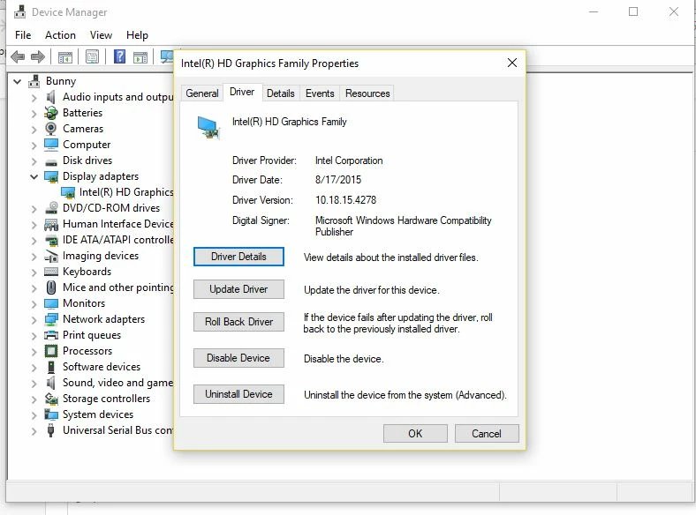Click the action pane toolbar icon next to Help
The width and height of the screenshot is (696, 515).
coord(140,56)
